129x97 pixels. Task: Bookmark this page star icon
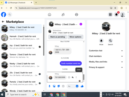click(115, 8)
